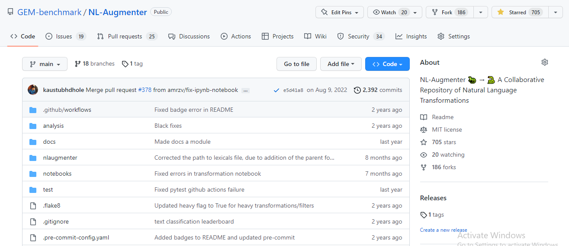569x246 pixels.
Task: Open the .github/workflows folder
Action: (67, 110)
